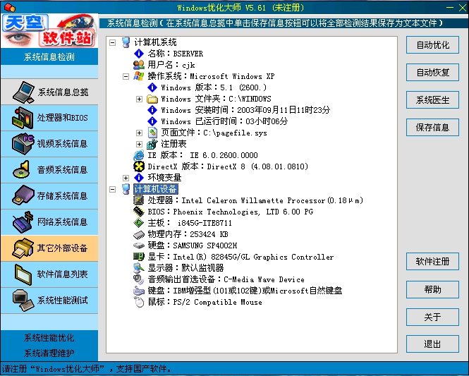Collapse the 计算机设备 tree node
The image size is (469, 376).
[112, 189]
